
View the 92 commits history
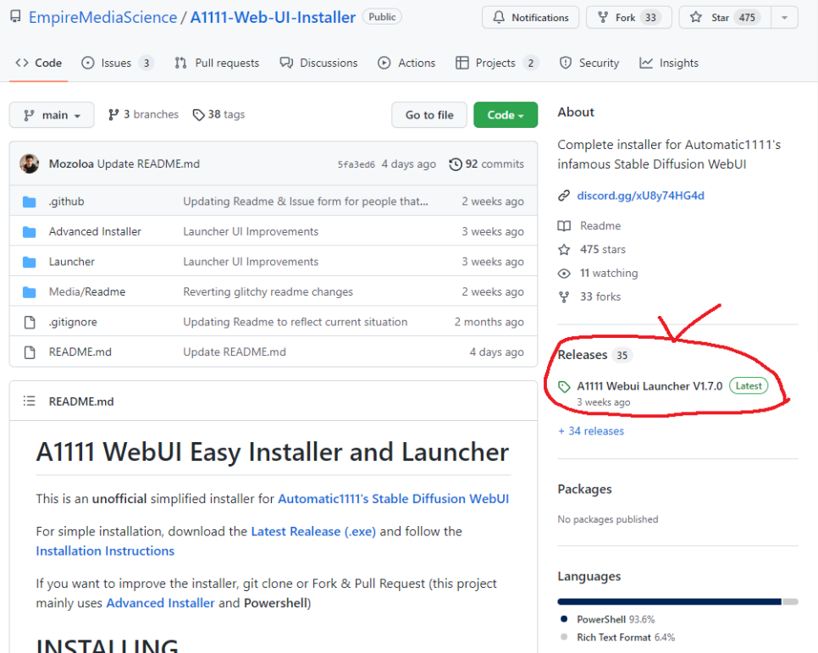486,164
